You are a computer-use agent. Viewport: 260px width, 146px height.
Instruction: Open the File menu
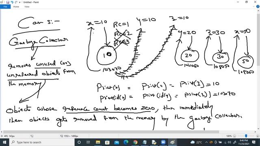[5, 6]
